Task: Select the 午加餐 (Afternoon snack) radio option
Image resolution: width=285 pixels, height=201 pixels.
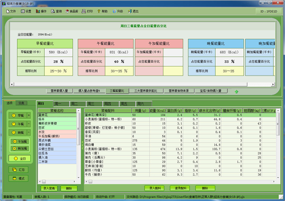Action: (20, 141)
